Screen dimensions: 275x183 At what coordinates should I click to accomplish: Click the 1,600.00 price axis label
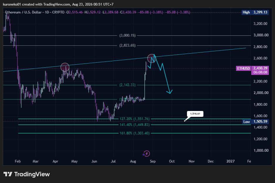(x=260, y=116)
